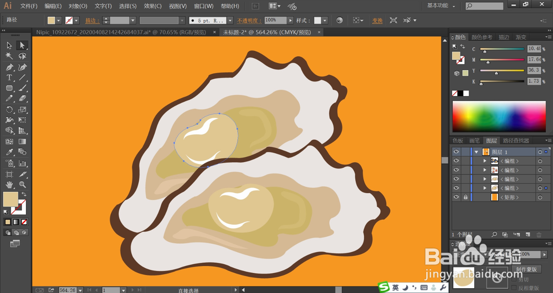Open the Bridge (Br) button
Image resolution: width=553 pixels, height=293 pixels.
(x=255, y=6)
